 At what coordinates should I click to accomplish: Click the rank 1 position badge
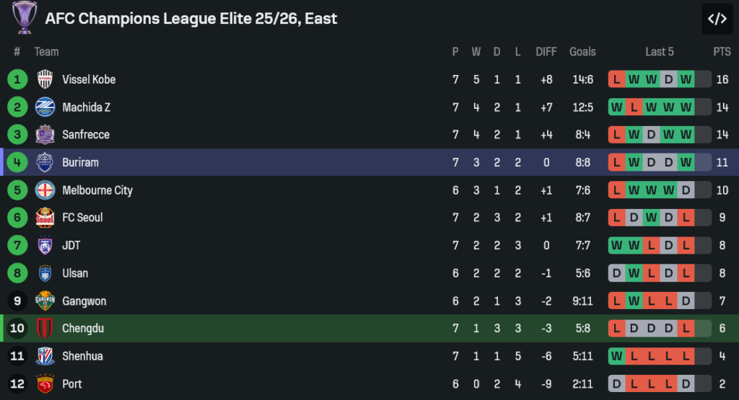coord(17,79)
